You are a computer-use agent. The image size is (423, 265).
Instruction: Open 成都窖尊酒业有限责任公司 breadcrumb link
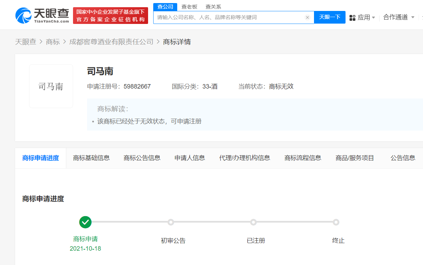click(x=111, y=42)
